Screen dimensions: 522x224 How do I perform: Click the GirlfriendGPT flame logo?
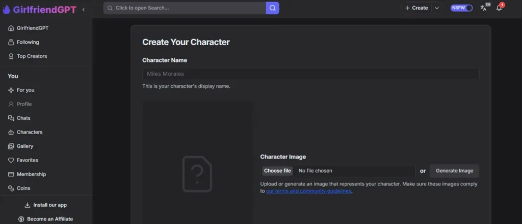tap(7, 9)
